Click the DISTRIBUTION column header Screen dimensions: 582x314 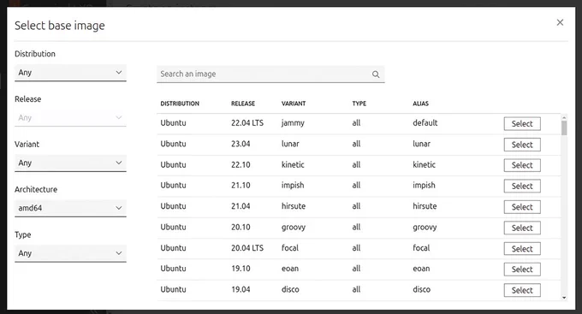pyautogui.click(x=180, y=104)
